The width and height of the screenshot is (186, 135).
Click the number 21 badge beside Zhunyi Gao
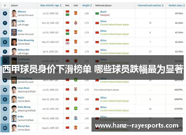click(x=5, y=128)
